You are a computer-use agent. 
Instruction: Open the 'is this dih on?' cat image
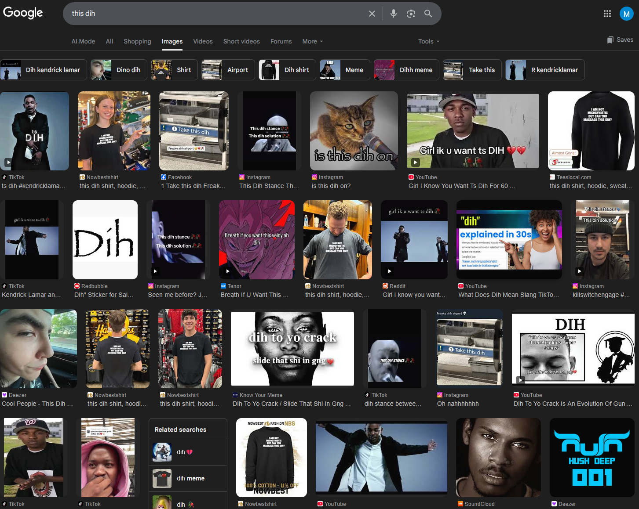pos(354,131)
